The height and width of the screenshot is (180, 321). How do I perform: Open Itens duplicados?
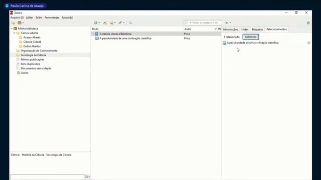(30, 64)
